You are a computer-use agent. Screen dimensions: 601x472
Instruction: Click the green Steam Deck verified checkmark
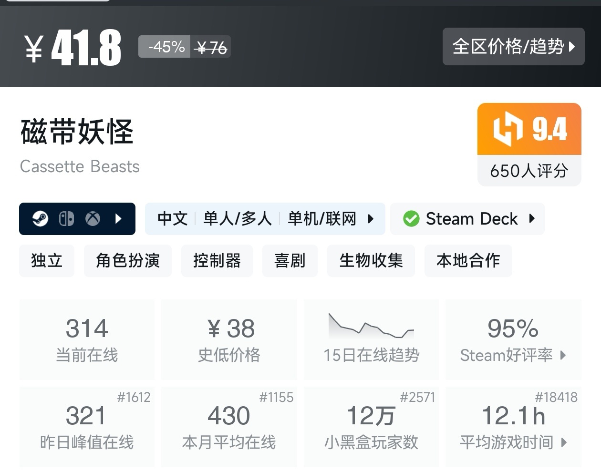tap(411, 219)
